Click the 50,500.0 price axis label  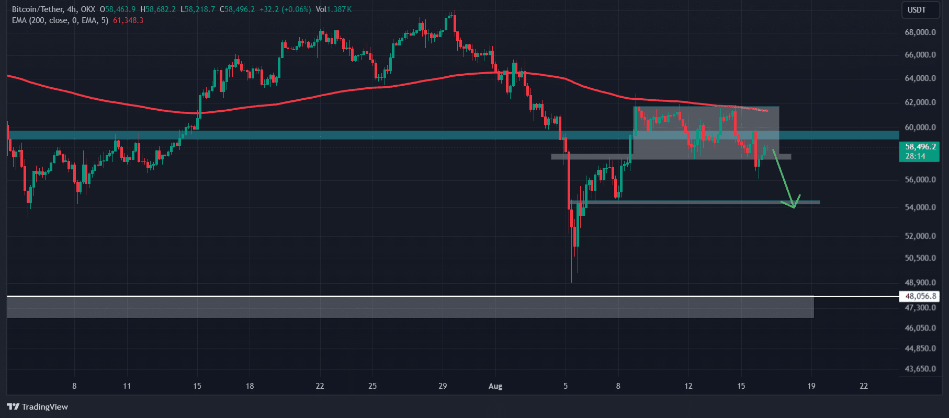[x=920, y=258]
